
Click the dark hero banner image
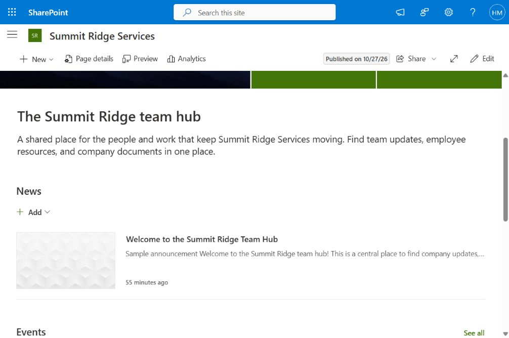125,79
